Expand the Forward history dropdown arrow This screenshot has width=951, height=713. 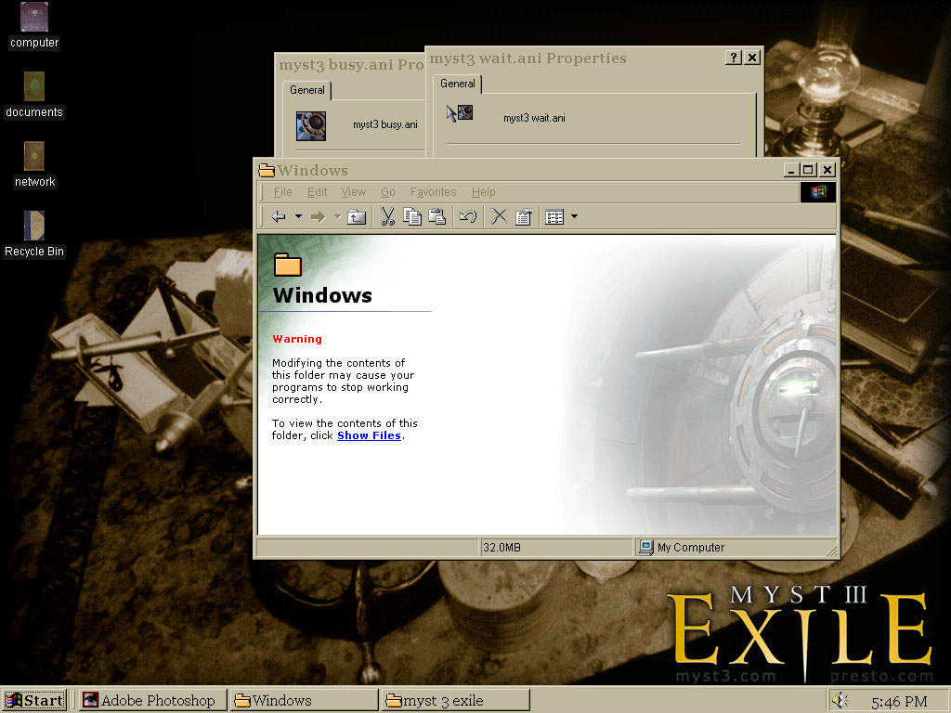[337, 217]
